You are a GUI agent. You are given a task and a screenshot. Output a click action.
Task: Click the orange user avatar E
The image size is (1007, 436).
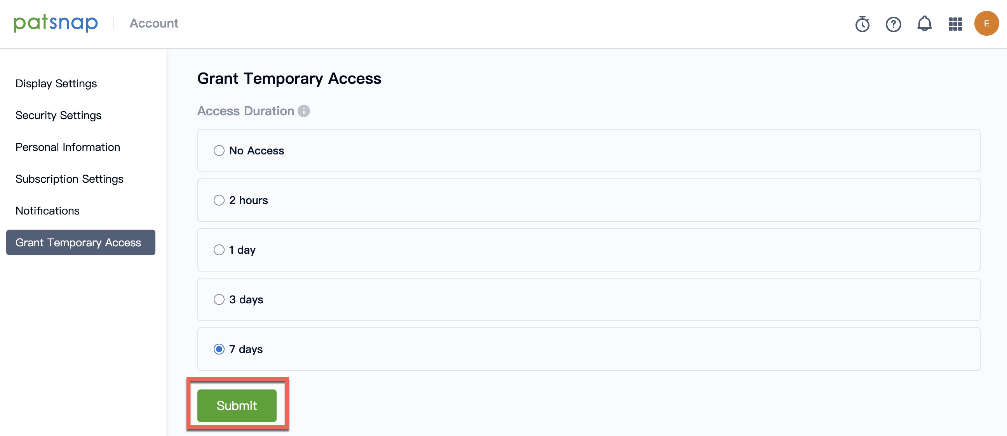coord(986,23)
